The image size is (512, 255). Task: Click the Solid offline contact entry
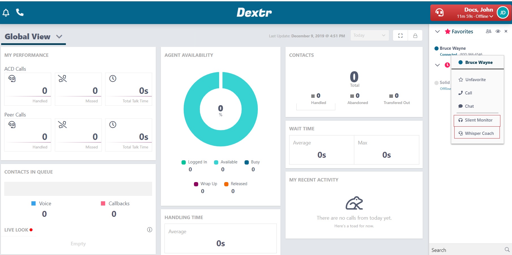[x=442, y=85]
